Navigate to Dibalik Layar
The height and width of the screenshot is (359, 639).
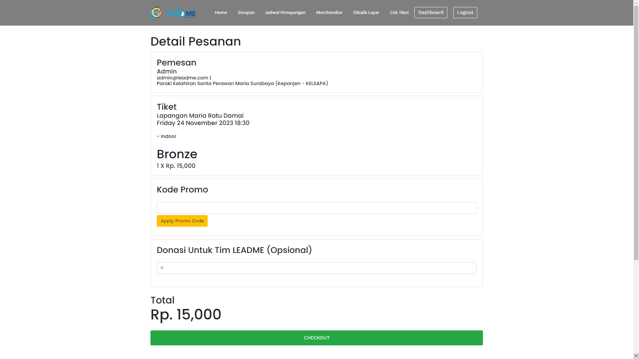[366, 13]
